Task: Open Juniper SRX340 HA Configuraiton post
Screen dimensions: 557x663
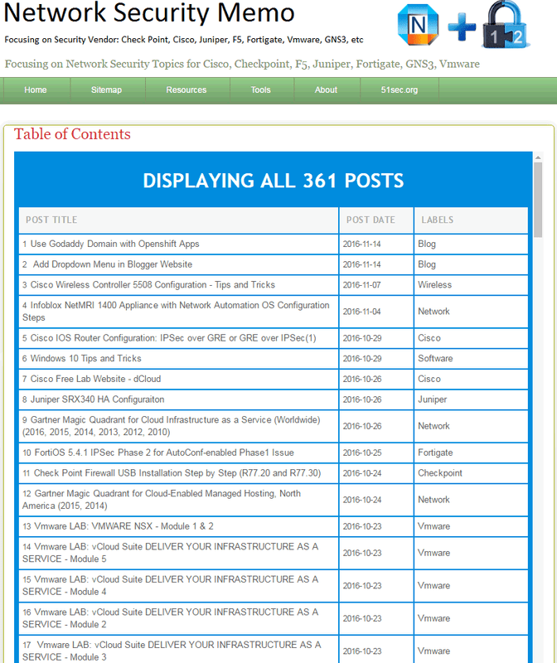Action: [97, 399]
